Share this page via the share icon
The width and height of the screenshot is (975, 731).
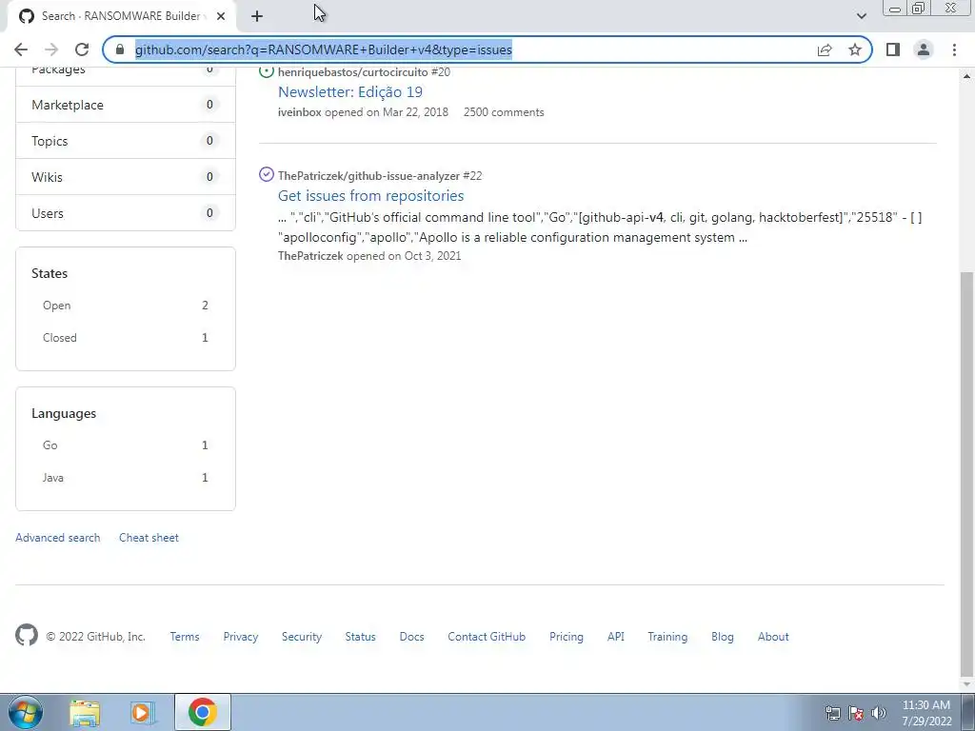pos(825,49)
